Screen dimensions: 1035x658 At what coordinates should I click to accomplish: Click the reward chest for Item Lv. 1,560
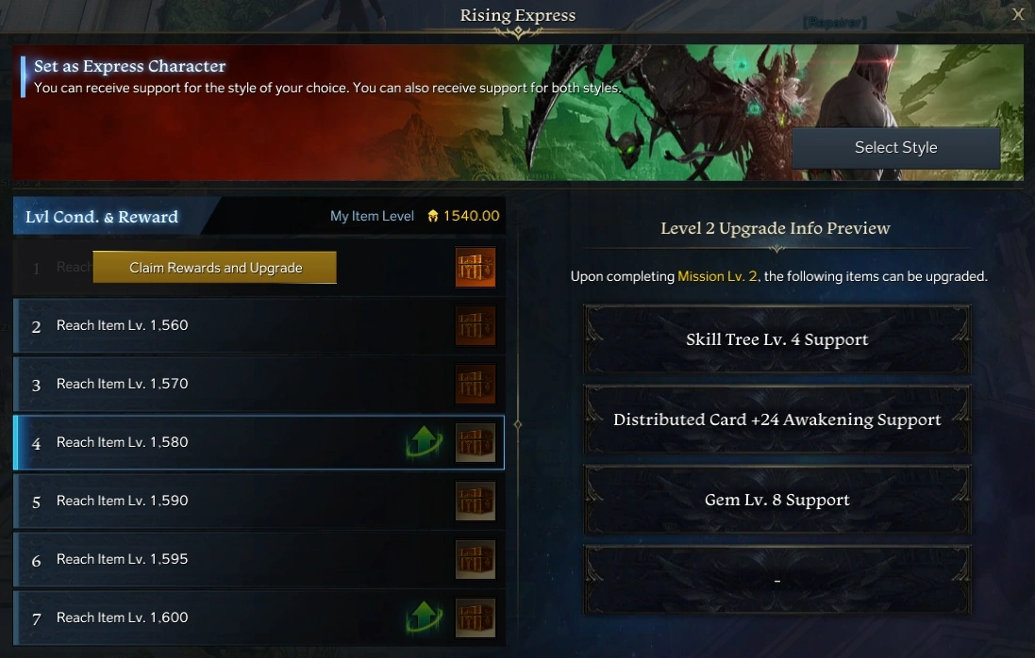[476, 326]
